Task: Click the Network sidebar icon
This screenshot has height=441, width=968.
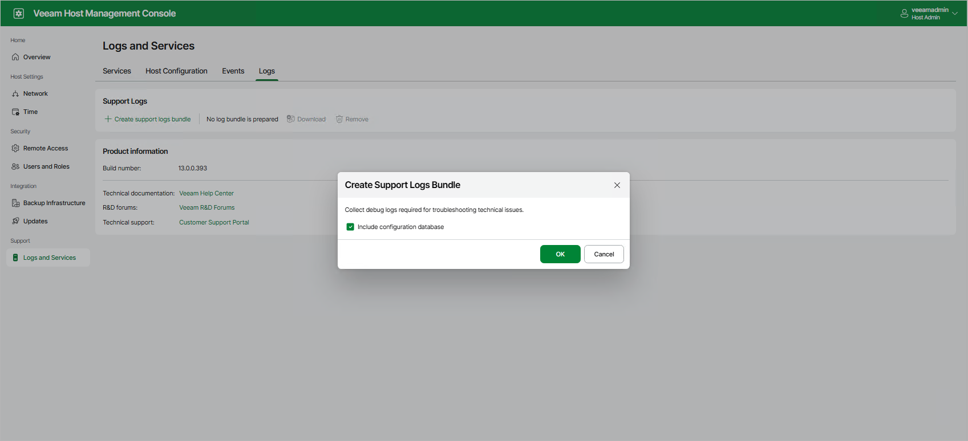Action: (15, 93)
